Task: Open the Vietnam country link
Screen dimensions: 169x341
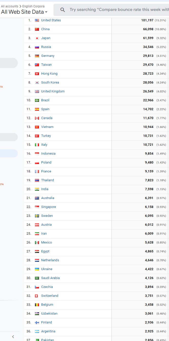Action: (x=47, y=127)
